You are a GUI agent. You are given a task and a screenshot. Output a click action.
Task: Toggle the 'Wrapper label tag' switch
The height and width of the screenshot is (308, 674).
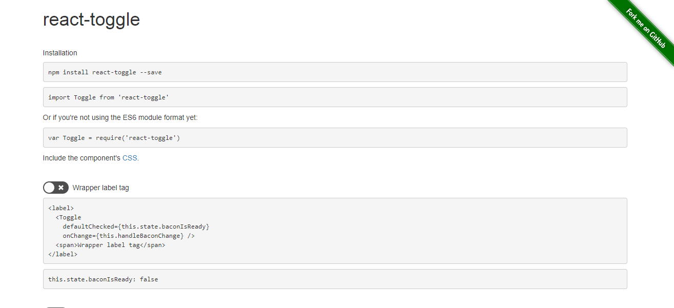tap(55, 187)
